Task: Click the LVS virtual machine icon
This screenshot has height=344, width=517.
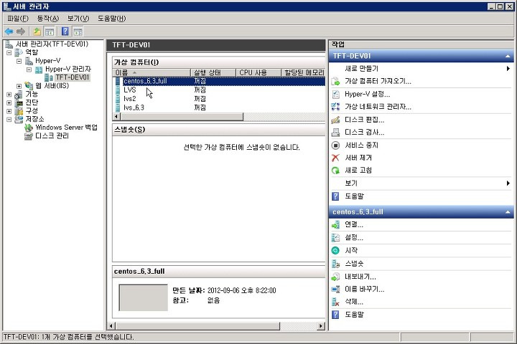Action: [118, 90]
